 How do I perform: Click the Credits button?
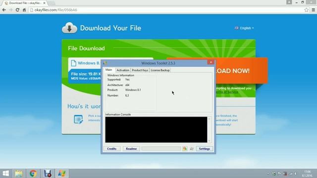[x=112, y=149]
